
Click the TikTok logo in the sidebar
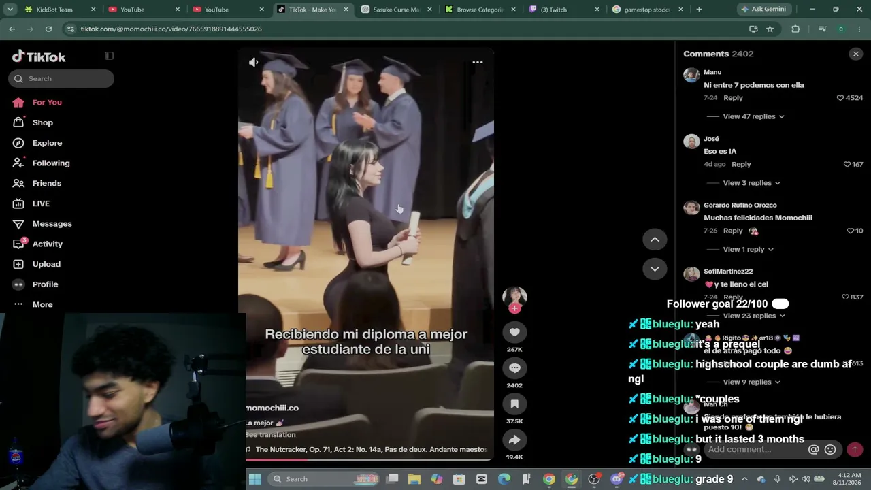click(39, 56)
